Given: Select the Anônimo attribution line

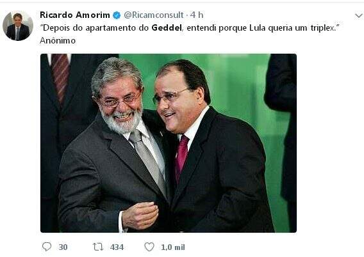Looking at the screenshot, I should [58, 40].
